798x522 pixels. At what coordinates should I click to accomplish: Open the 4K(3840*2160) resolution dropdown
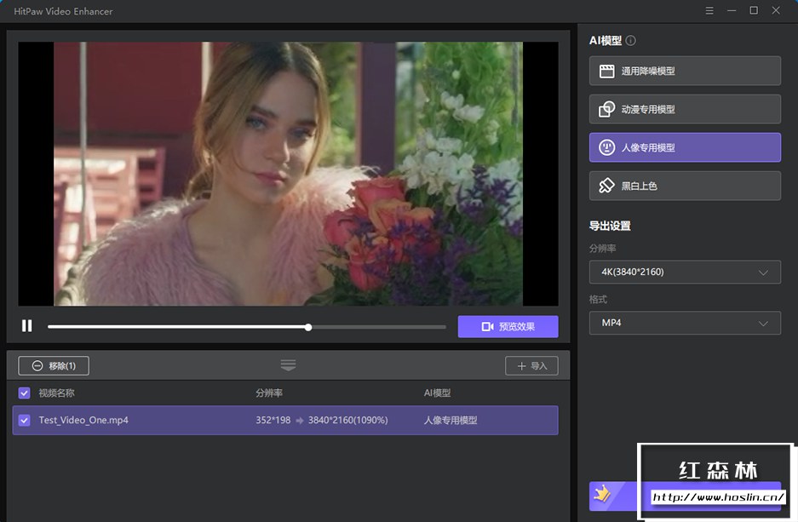pyautogui.click(x=685, y=272)
